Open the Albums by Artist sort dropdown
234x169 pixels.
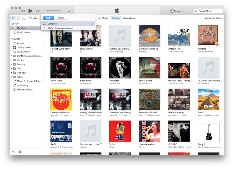[x=214, y=18]
